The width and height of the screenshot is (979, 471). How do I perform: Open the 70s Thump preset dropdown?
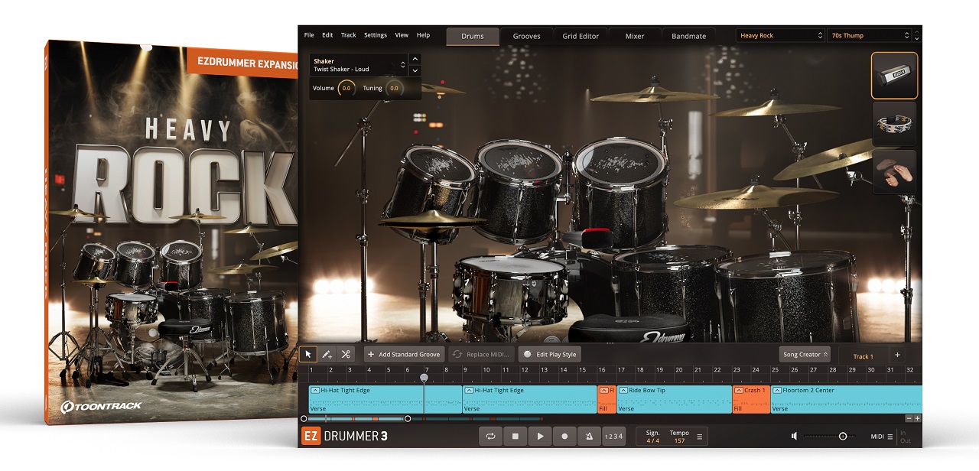pos(870,36)
